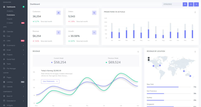Screen dimensions: 201x107
Task: Click the 5,543 orders value
Action: coord(72,16)
